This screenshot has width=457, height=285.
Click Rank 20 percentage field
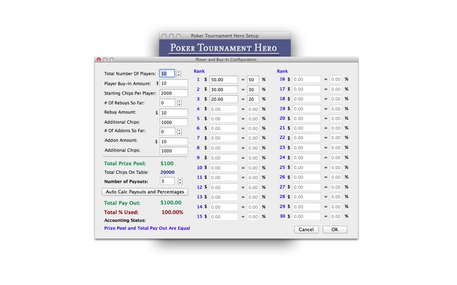(x=336, y=119)
